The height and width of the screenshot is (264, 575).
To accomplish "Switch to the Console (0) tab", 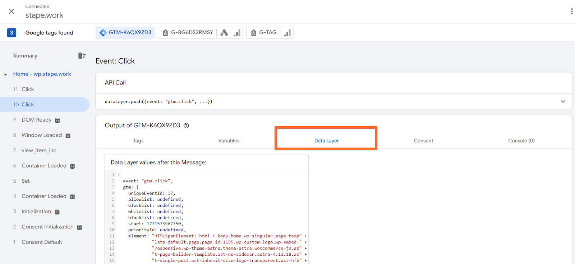I will pos(521,141).
